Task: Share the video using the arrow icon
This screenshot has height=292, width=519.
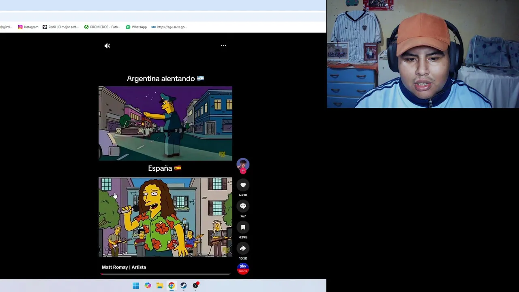Action: tap(243, 248)
